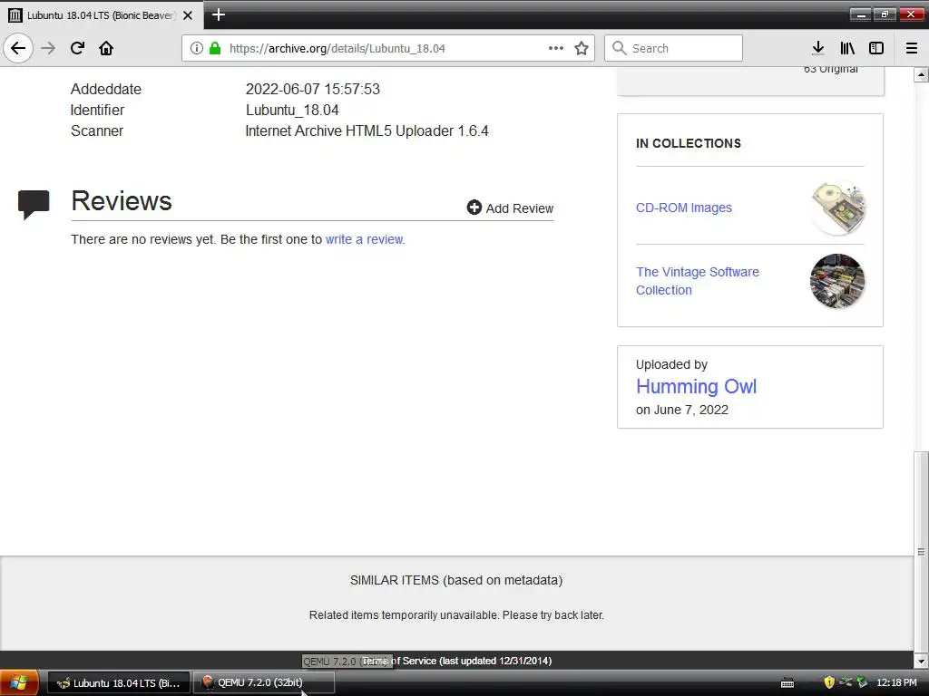Click the page scrollbar down arrow
Viewport: 929px width, 696px height.
921,661
